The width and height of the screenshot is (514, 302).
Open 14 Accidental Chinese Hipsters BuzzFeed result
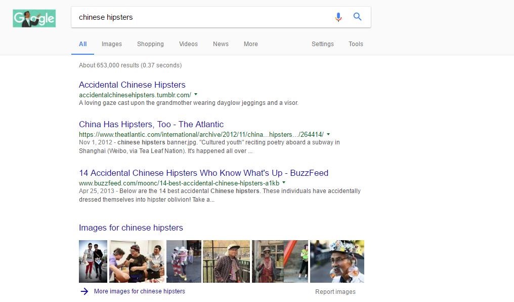pyautogui.click(x=203, y=173)
